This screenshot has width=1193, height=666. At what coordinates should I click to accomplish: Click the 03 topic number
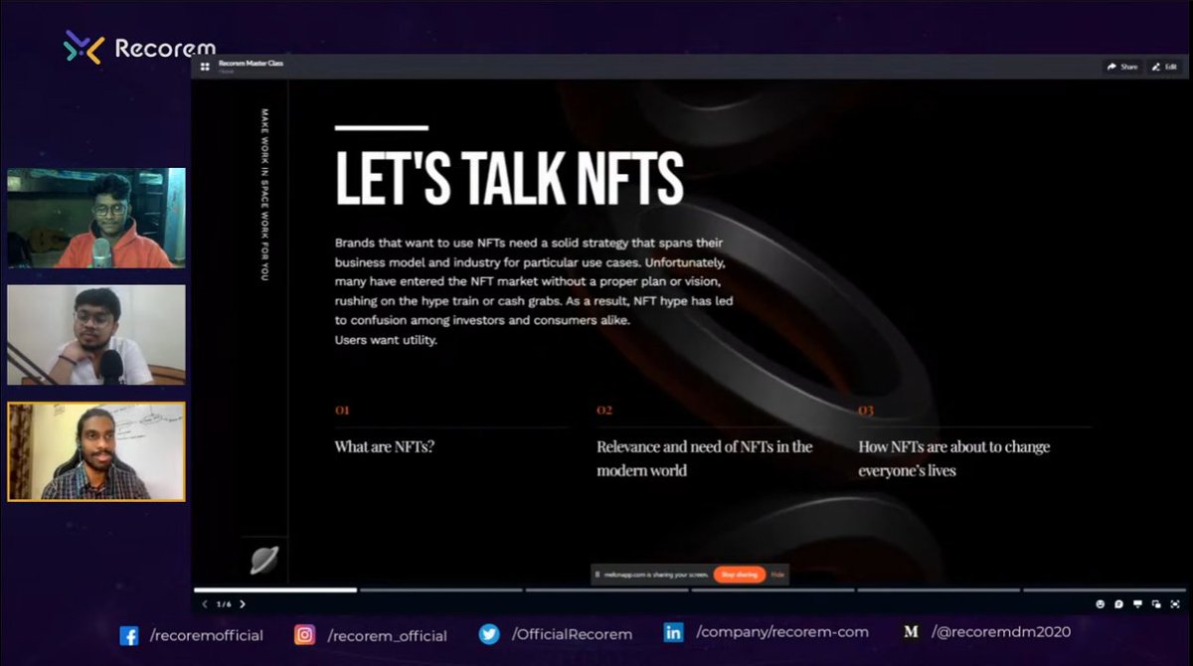(x=866, y=410)
